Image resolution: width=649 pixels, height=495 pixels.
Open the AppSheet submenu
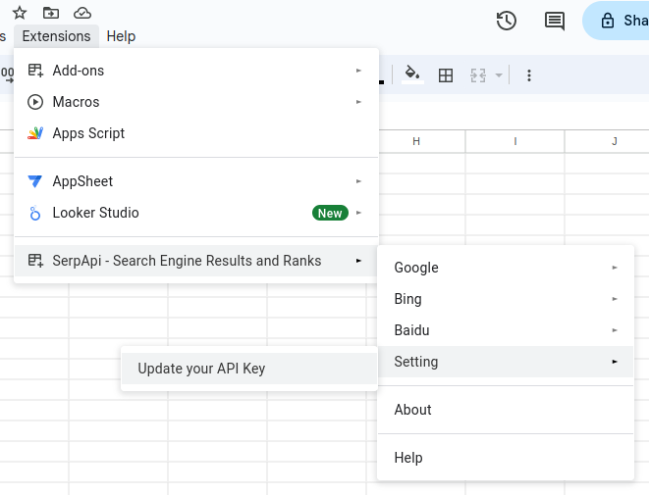196,181
